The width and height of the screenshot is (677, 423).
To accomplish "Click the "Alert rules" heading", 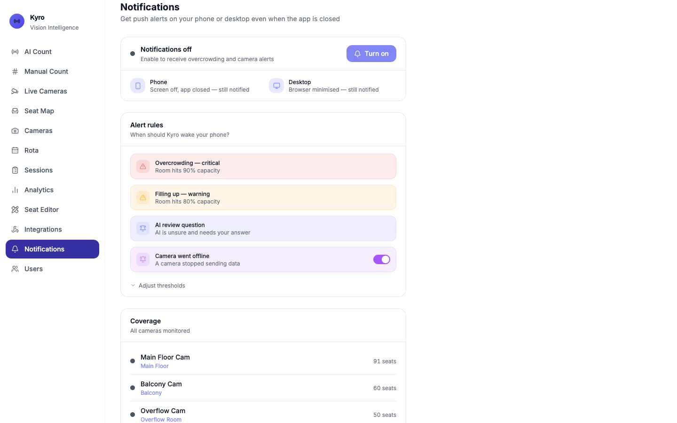I will 147,125.
